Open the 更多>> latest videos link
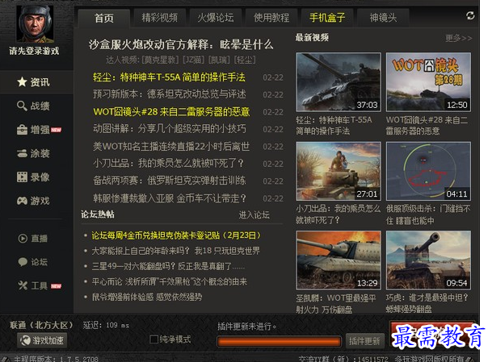The height and width of the screenshot is (362, 492). coord(458,38)
